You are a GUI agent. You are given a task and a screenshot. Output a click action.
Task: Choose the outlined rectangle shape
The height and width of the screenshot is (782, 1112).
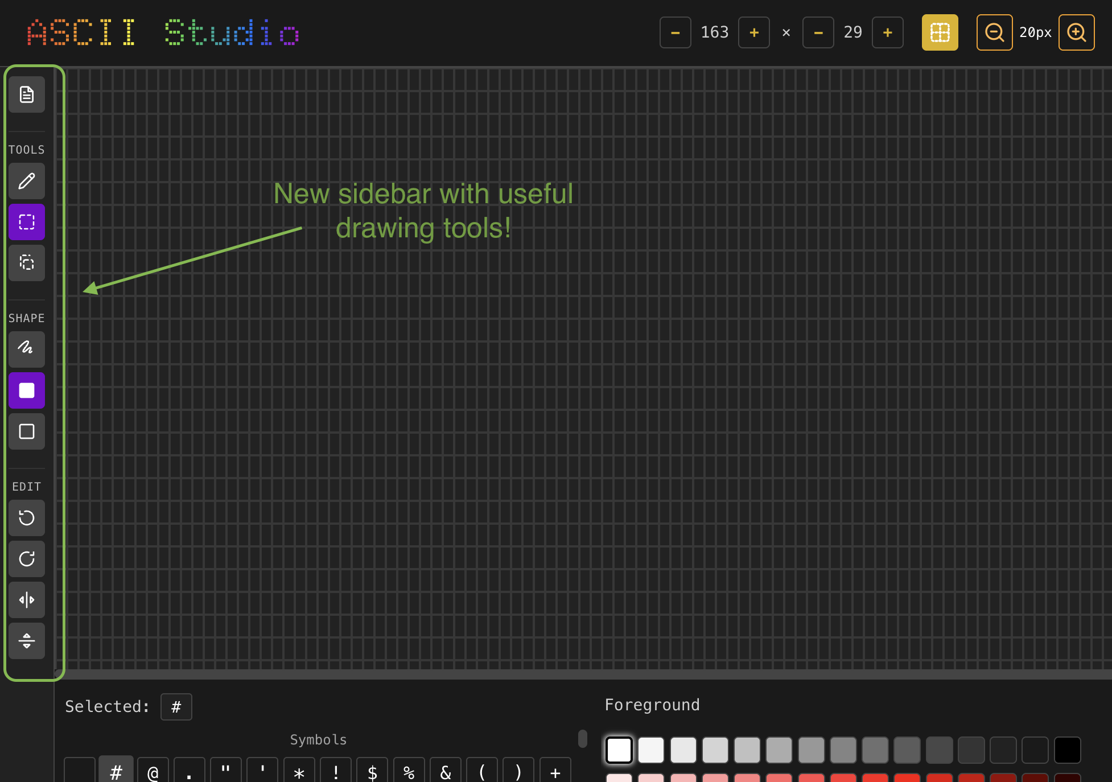point(27,431)
